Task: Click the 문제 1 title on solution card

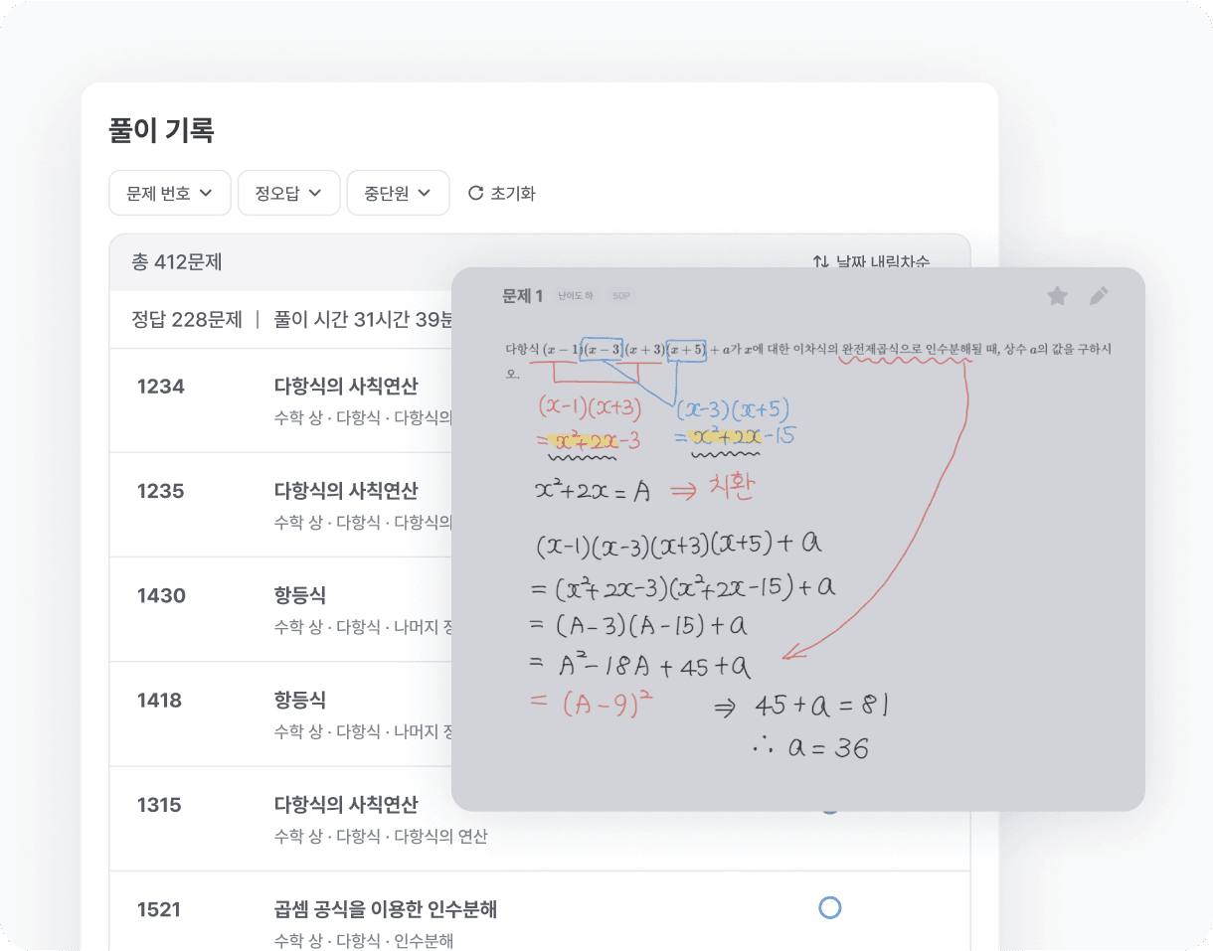Action: [x=523, y=295]
